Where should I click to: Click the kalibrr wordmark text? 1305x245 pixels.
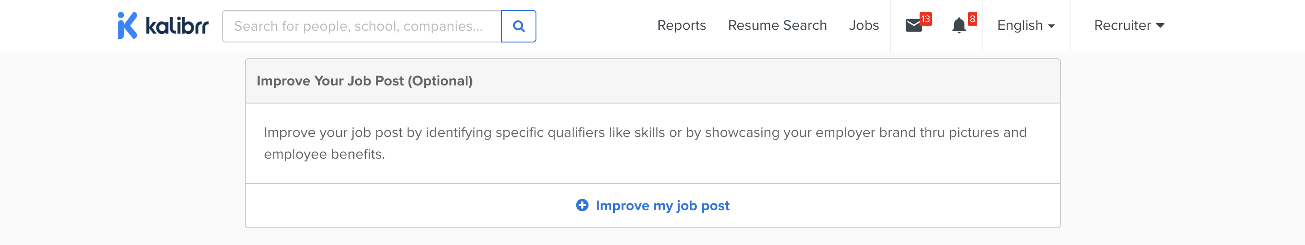tap(177, 26)
